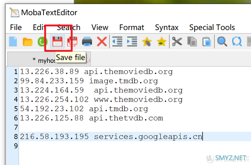Open the Special Tools menu

point(212,27)
